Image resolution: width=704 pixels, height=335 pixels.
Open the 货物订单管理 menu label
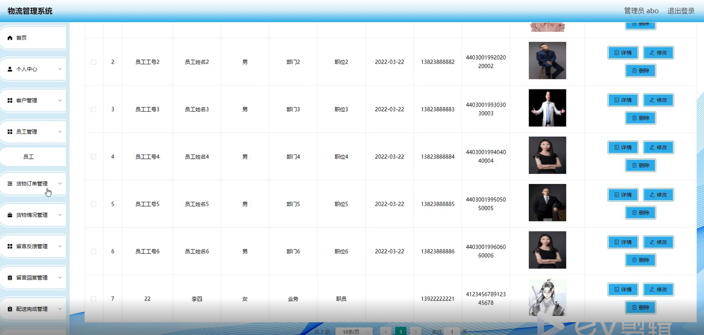[x=32, y=184]
